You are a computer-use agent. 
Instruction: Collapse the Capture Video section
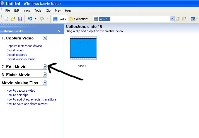(45, 38)
